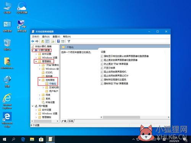Click the Filter funnel toolbar icon
The width and height of the screenshot is (191, 143).
[x=69, y=41]
